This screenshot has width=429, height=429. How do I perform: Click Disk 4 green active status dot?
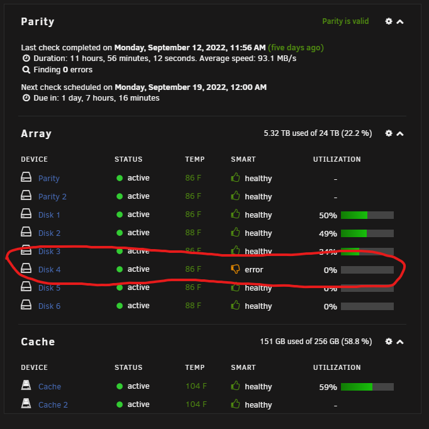(120, 269)
